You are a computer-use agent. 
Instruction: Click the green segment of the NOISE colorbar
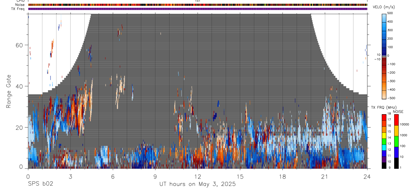pos(396,141)
